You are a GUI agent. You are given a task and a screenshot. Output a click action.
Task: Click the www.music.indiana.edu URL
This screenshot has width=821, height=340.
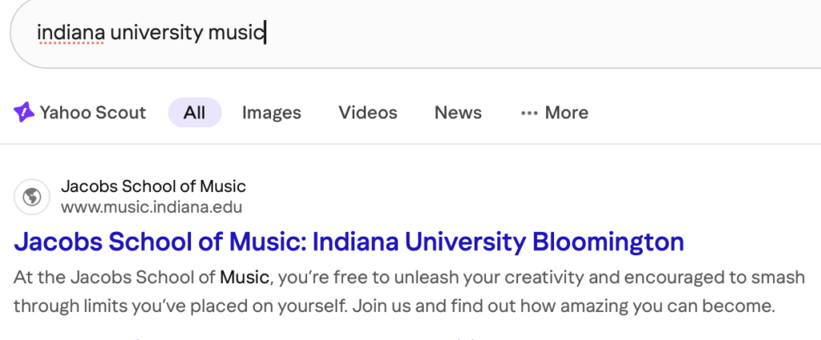click(x=152, y=207)
